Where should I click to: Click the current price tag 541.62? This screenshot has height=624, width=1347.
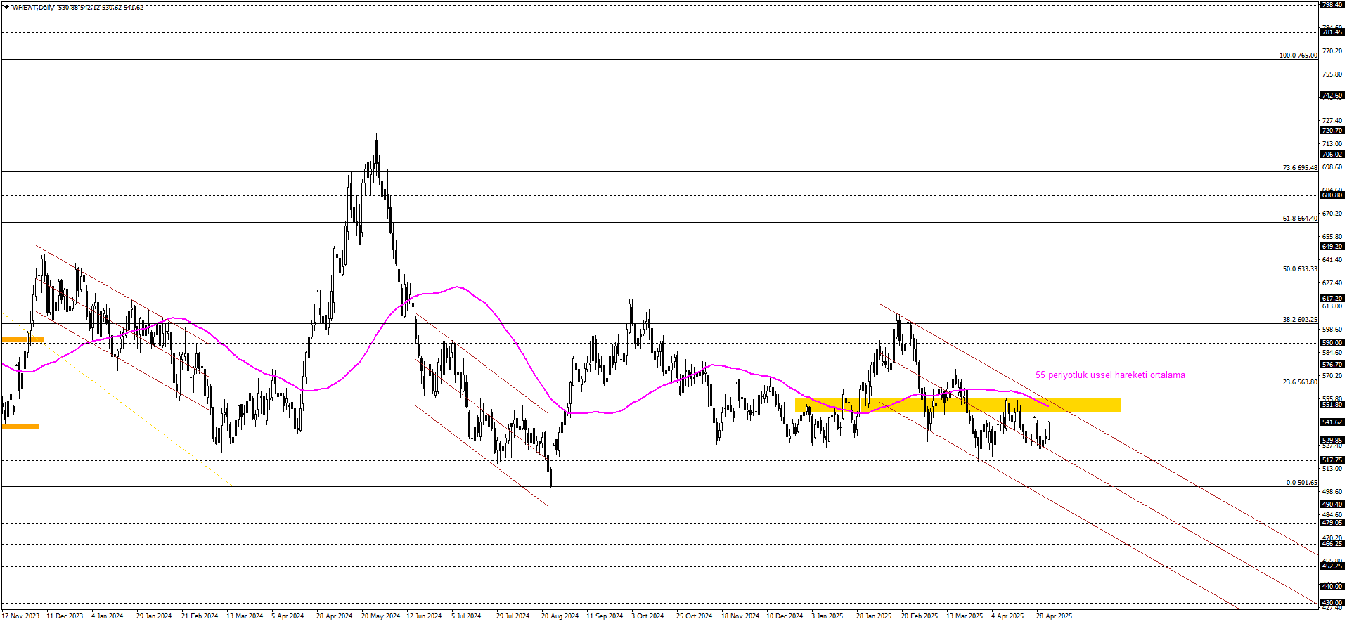tap(1332, 422)
